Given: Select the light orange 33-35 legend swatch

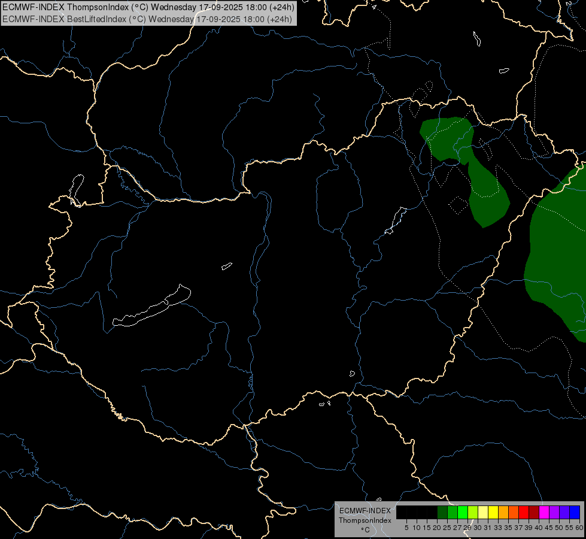Looking at the screenshot, I should point(503,513).
